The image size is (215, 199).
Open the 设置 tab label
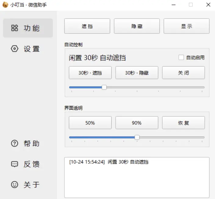(x=32, y=49)
